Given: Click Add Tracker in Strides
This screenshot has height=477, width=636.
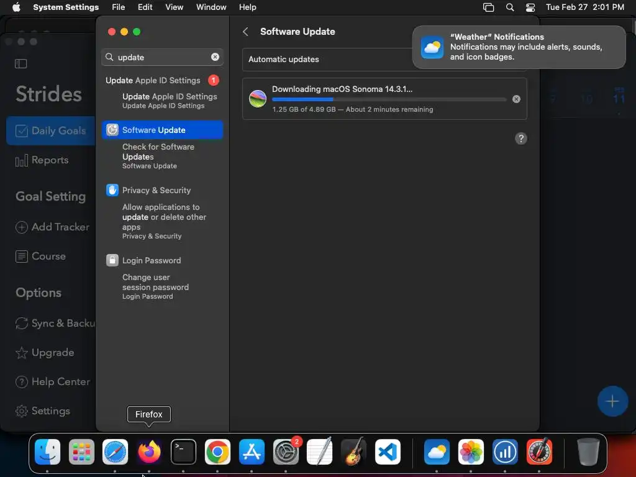Looking at the screenshot, I should pos(52,227).
